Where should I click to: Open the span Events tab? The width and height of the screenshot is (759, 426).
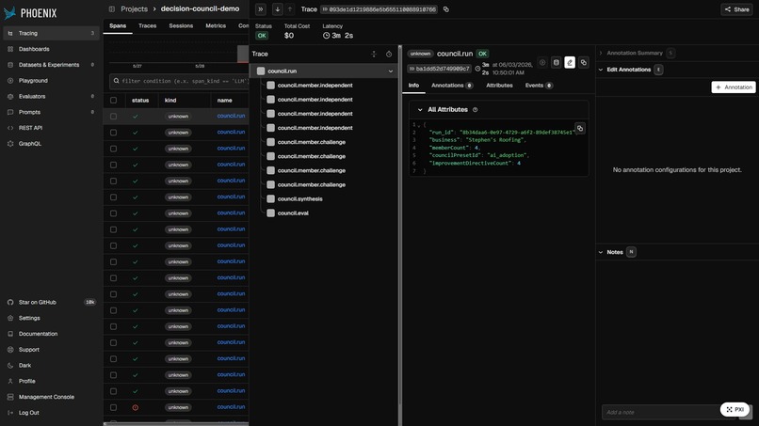click(x=539, y=86)
